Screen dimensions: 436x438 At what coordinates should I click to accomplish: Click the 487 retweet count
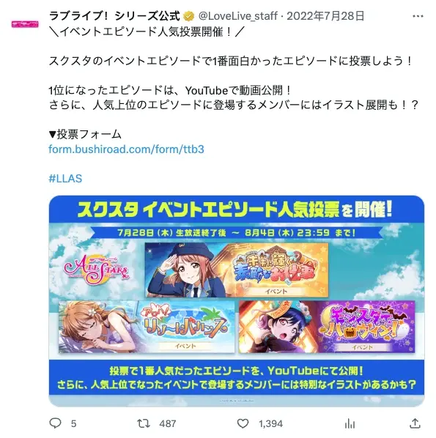point(168,424)
